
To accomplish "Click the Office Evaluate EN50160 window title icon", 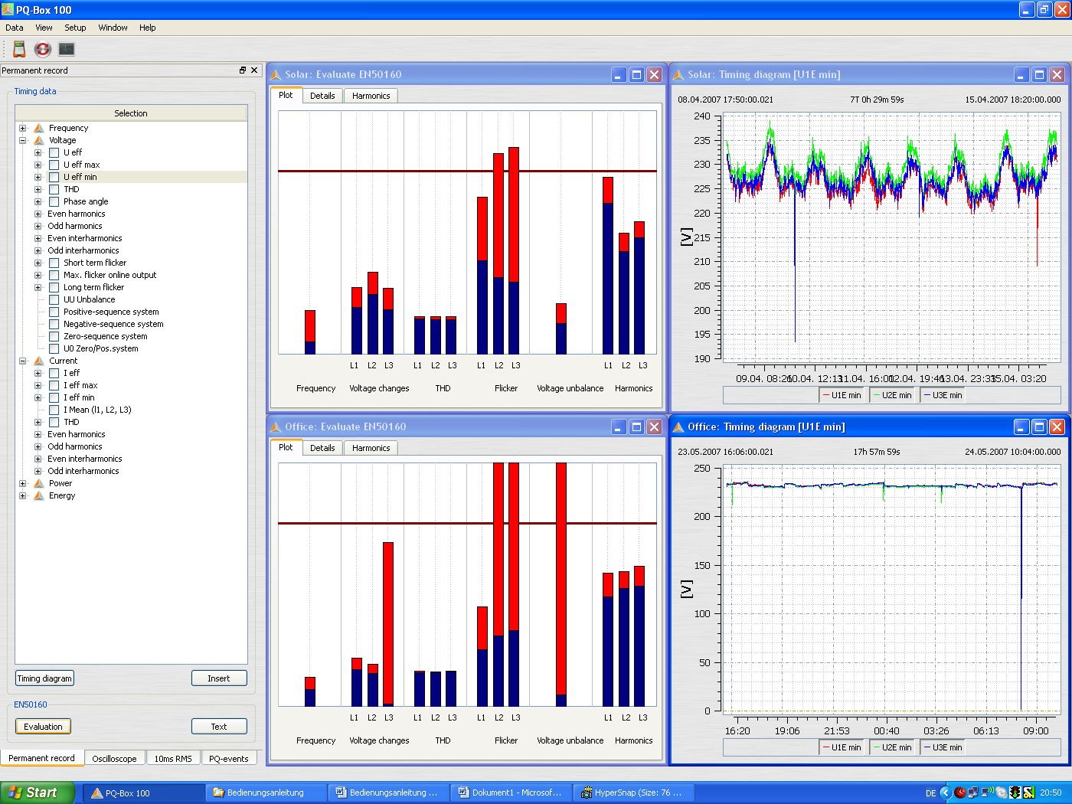I will click(x=276, y=427).
